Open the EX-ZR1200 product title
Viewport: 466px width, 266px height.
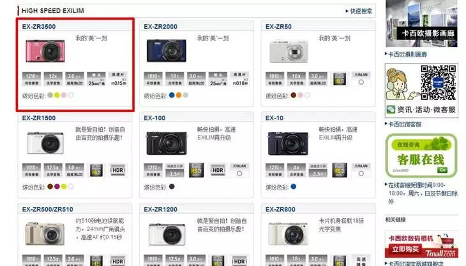160,209
